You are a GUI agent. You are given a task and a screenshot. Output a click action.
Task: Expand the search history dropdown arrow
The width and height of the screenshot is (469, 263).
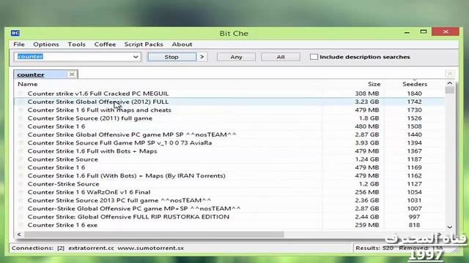pos(136,57)
